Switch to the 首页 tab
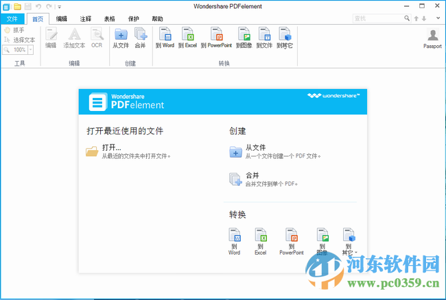Screen dimensions: 446x300 click(38, 19)
